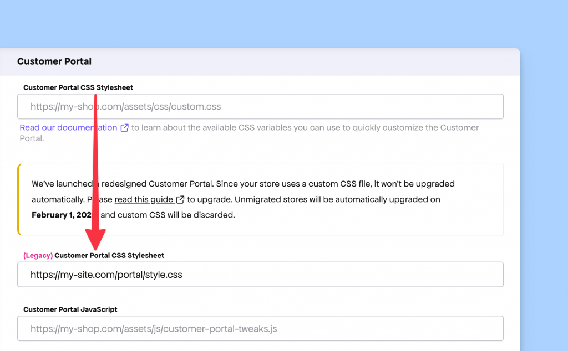Click the Customer Portal JavaScript label
This screenshot has height=351, width=568.
[70, 309]
